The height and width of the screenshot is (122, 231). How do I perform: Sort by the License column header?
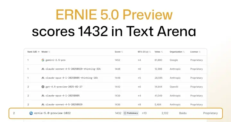(195, 52)
